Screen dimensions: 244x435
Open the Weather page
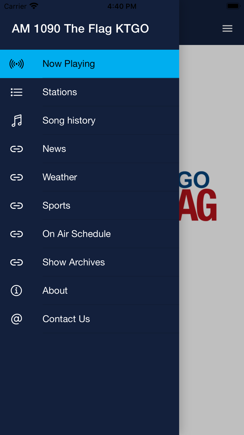pyautogui.click(x=60, y=177)
